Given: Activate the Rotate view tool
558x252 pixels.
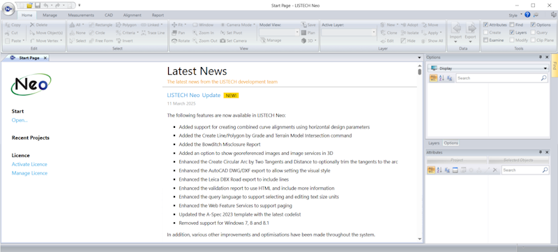Looking at the screenshot, I should [181, 40].
